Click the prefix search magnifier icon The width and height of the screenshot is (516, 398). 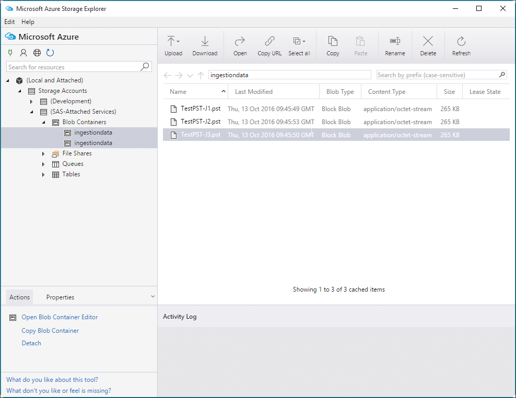[x=502, y=75]
